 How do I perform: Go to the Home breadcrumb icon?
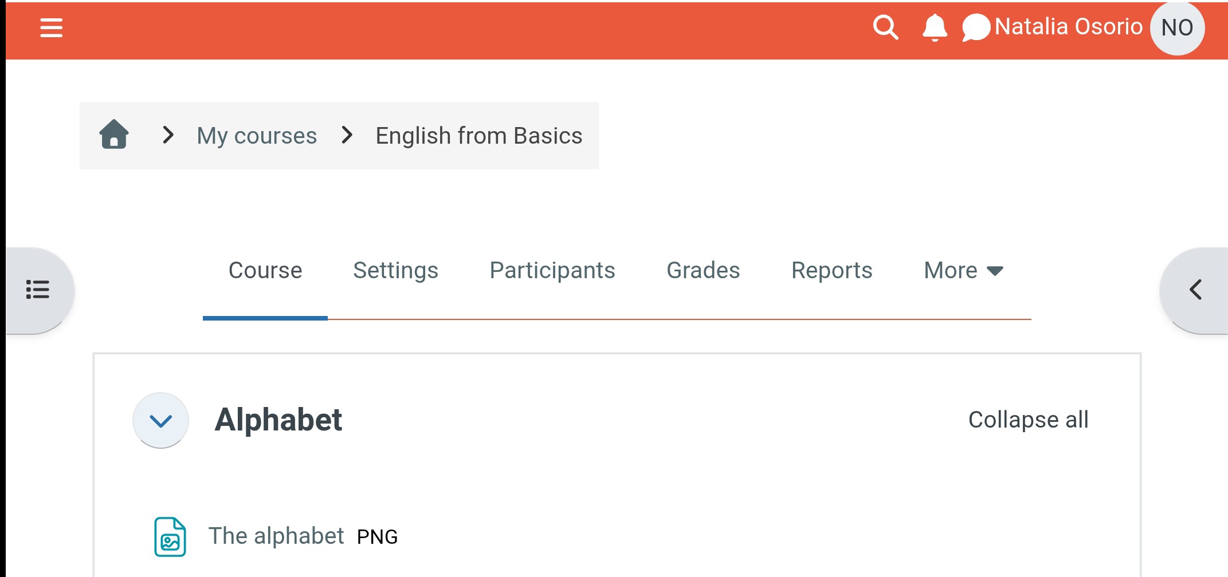pos(114,135)
